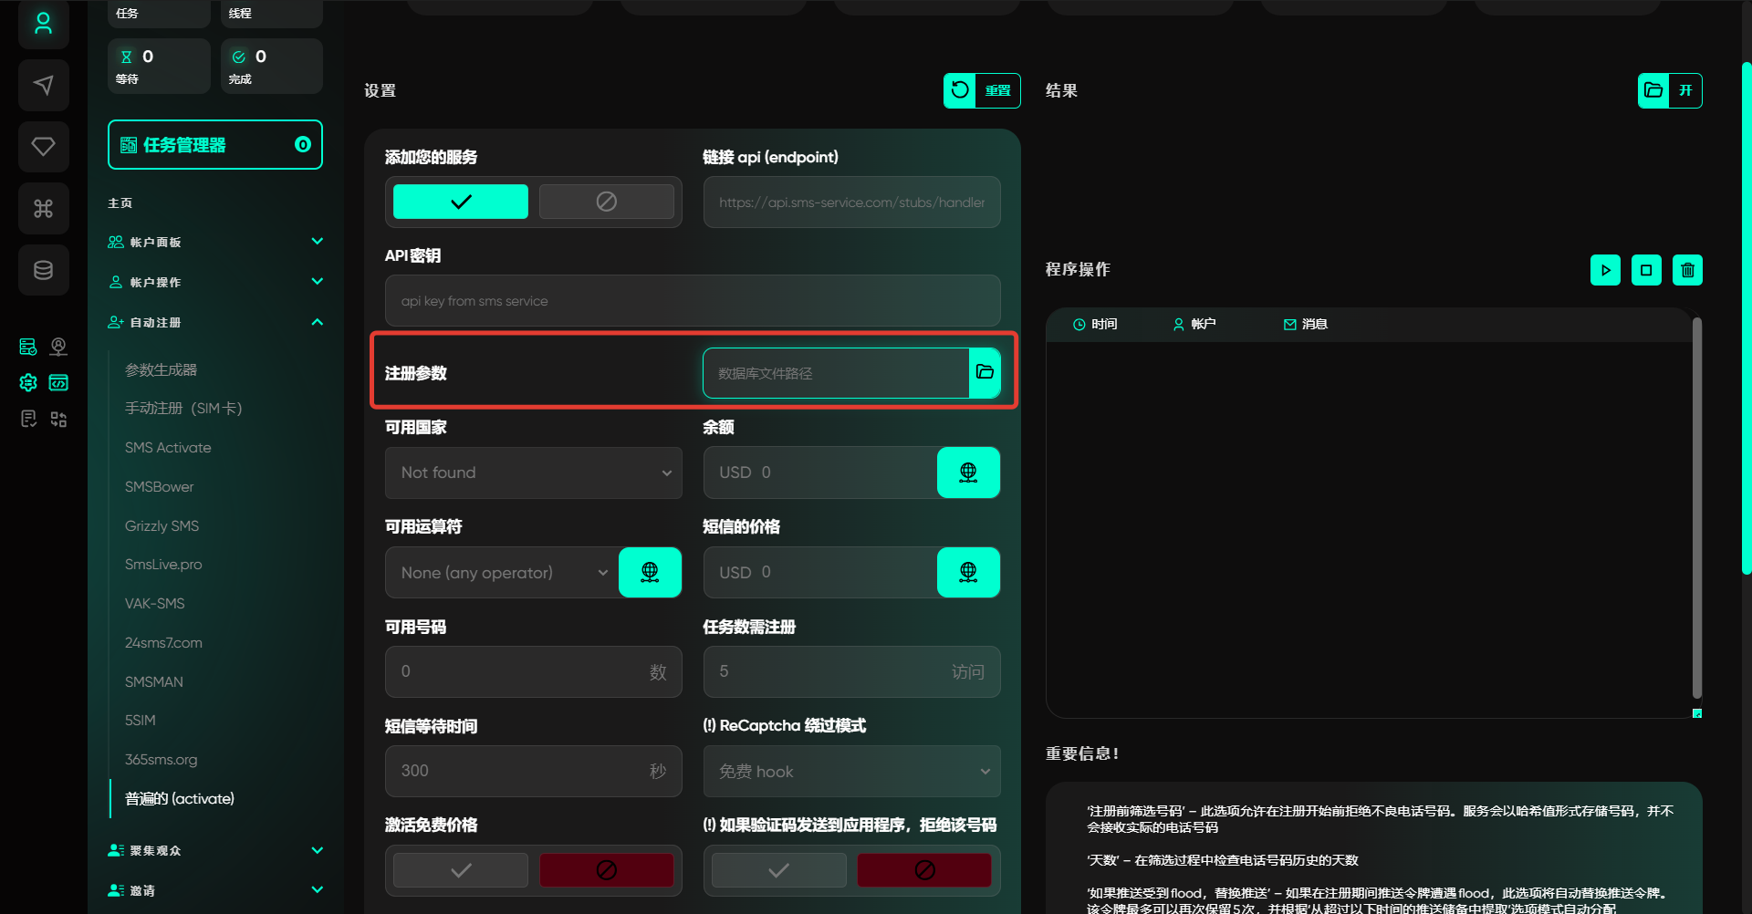1752x914 pixels.
Task: Open the operator dropdown None (any operator)
Action: [502, 573]
